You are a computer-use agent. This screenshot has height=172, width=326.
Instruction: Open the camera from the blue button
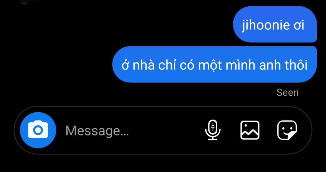[38, 130]
